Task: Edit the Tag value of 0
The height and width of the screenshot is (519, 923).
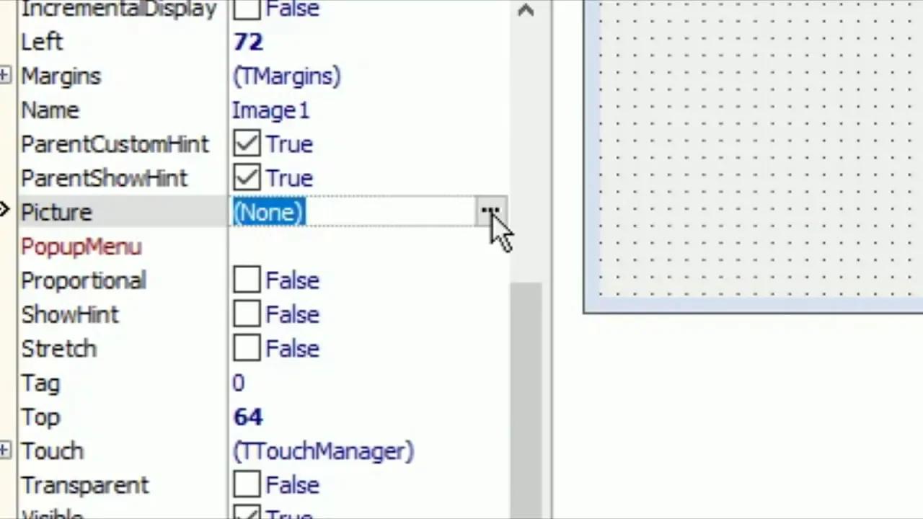Action: click(239, 382)
